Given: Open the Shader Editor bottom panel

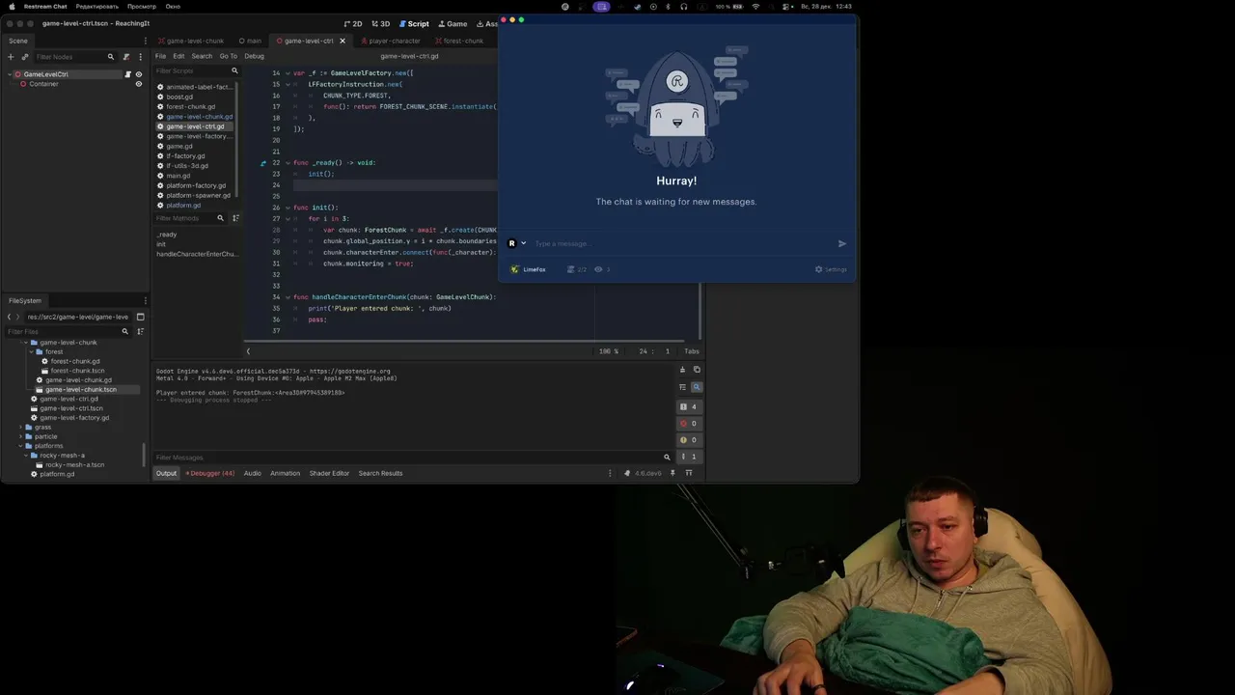Looking at the screenshot, I should coord(329,473).
